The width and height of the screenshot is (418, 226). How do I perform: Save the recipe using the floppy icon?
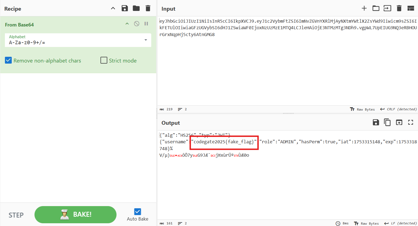point(125,8)
